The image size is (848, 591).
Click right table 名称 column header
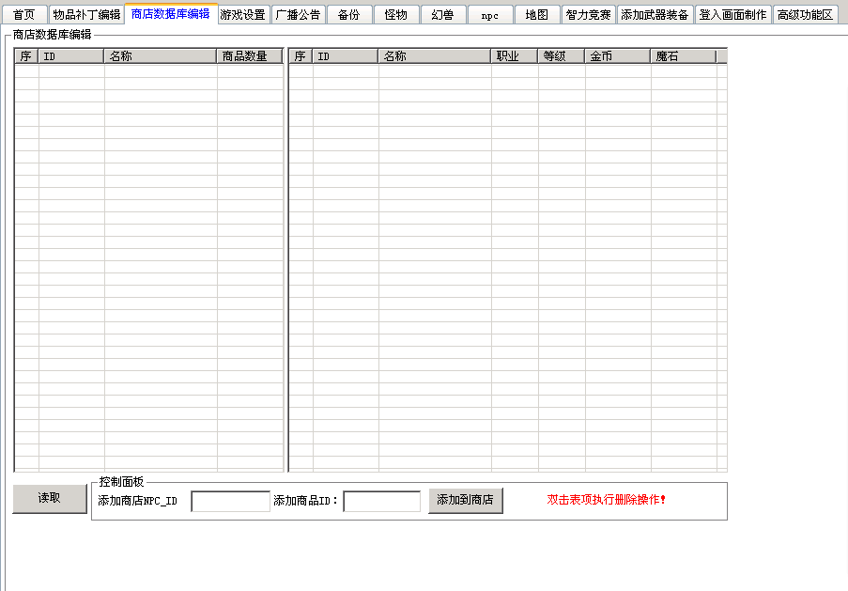[x=435, y=56]
